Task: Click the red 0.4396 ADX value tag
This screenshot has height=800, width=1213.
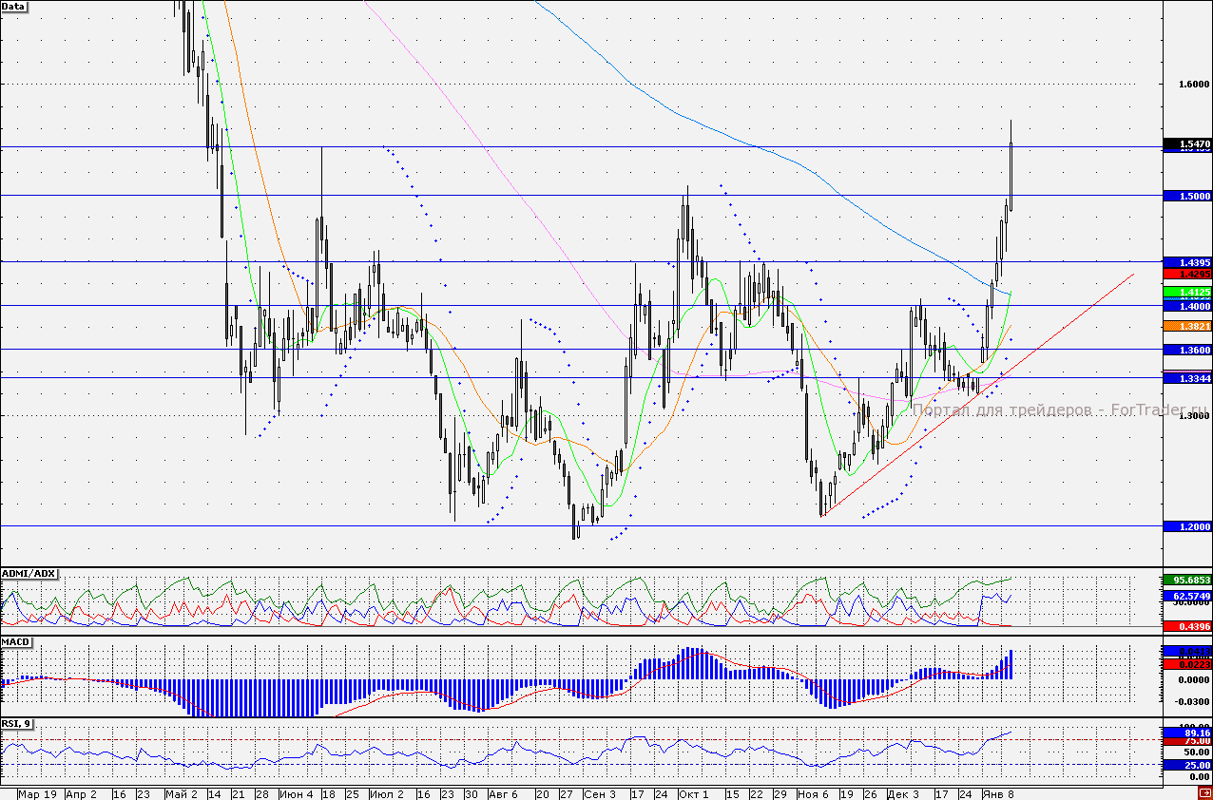Action: click(x=1186, y=626)
